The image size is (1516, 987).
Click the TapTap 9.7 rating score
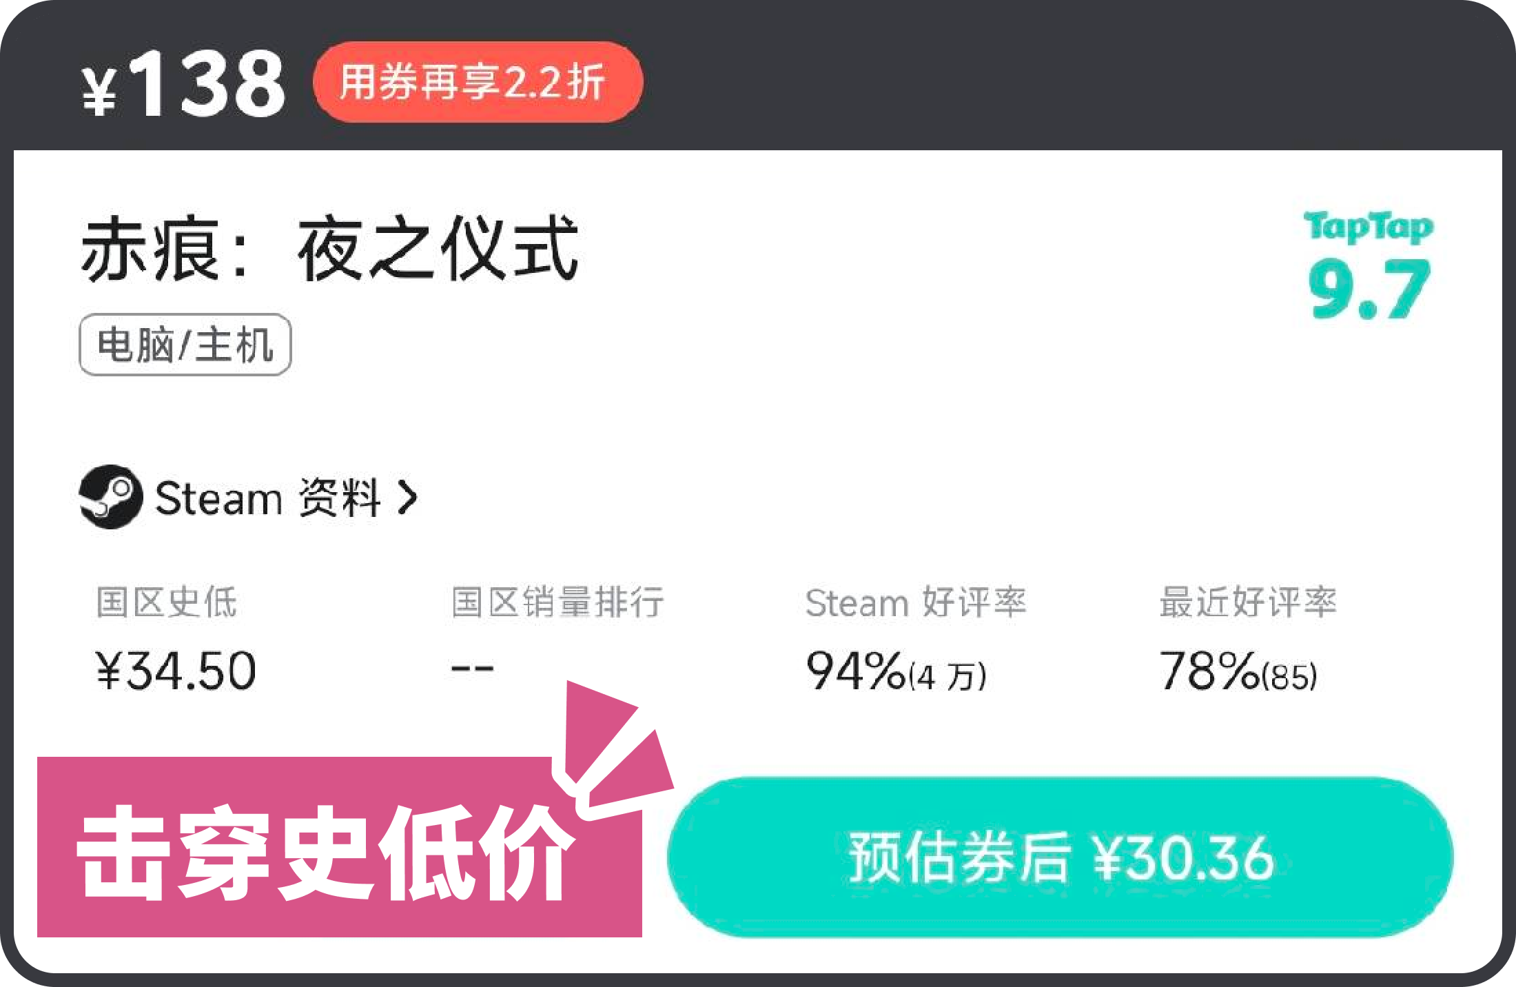click(1369, 289)
